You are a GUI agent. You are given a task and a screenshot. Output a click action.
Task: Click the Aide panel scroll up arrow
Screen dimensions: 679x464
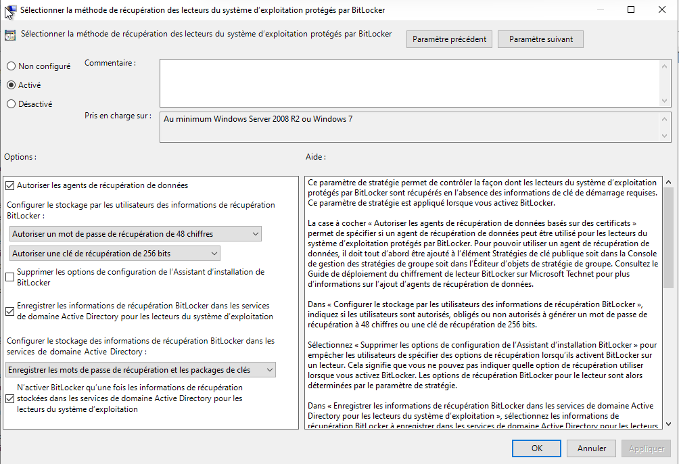[668, 183]
